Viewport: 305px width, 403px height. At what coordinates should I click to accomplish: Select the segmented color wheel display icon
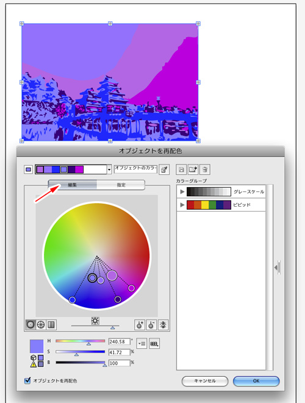[41, 324]
